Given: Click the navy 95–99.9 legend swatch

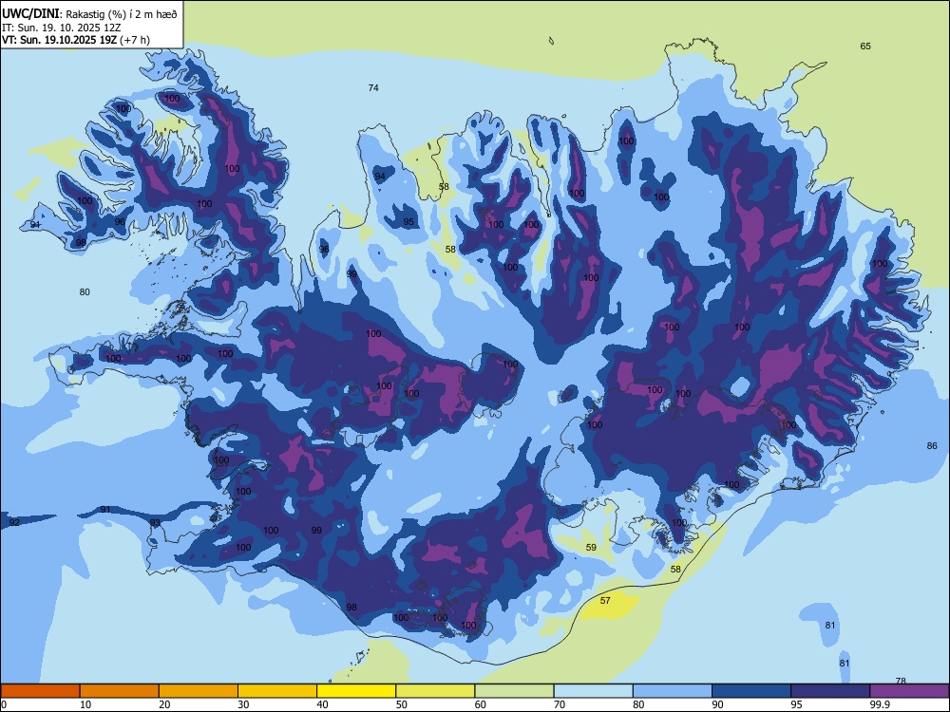Looking at the screenshot, I should tap(830, 691).
